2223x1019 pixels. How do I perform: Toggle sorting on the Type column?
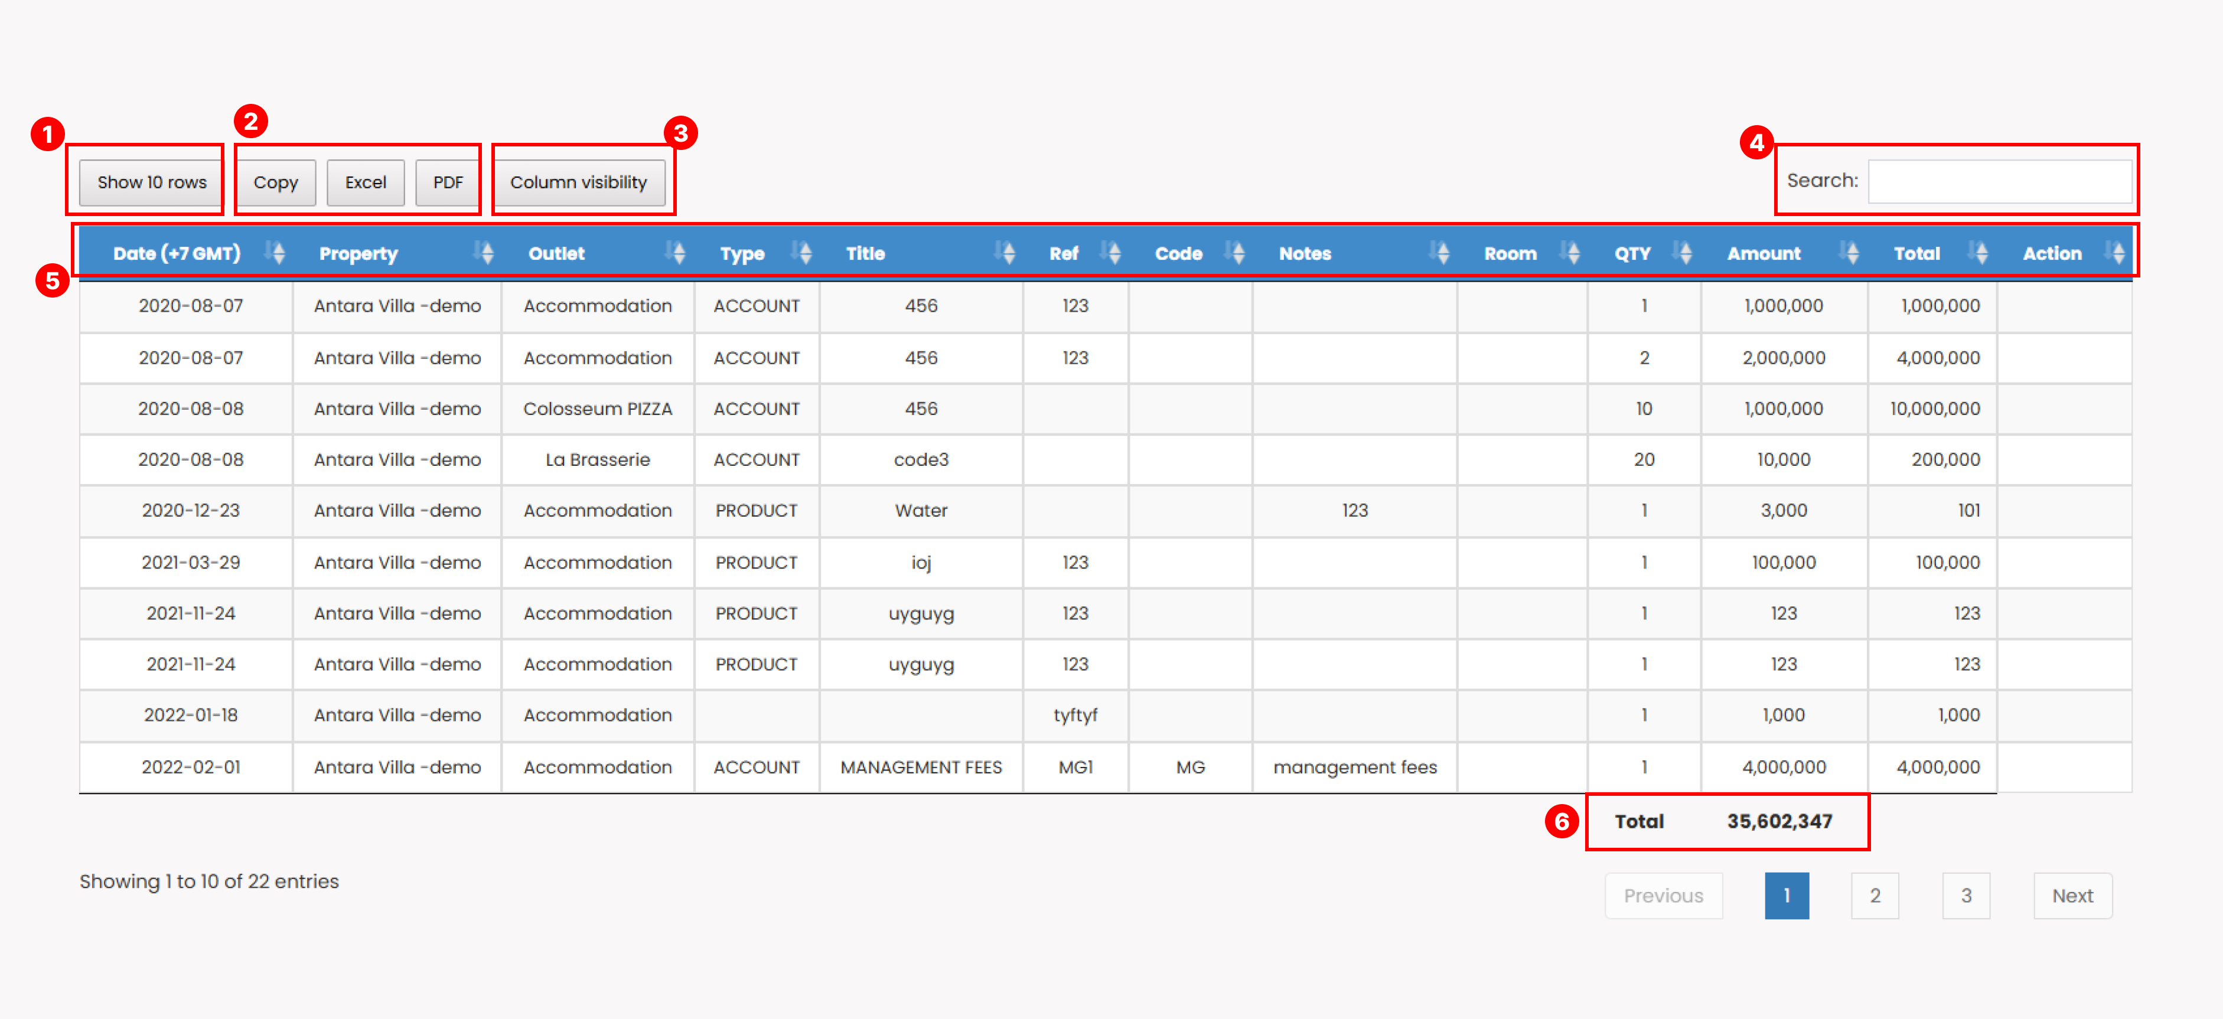(803, 253)
